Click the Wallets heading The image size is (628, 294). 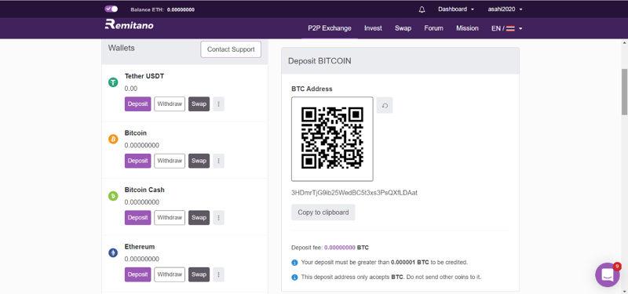point(122,48)
